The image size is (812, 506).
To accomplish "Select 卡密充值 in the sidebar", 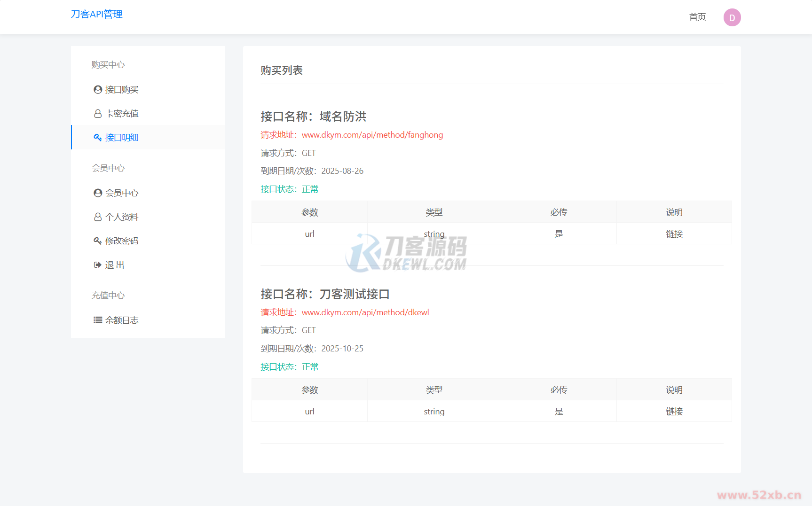I will click(x=122, y=114).
